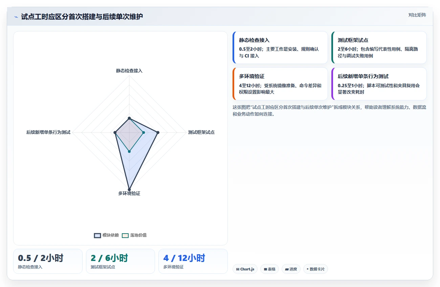This screenshot has width=440, height=287.
Task: Click the page title 试点工时应区分首次搭建与后续单次维护
Action: click(x=82, y=17)
